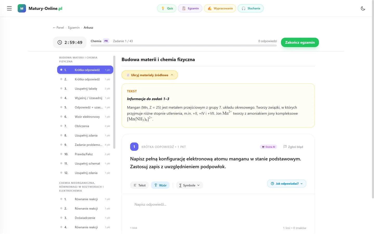Click the Arkusz breadcrumb text
Viewport: 374px width, 234px height.
[89, 28]
